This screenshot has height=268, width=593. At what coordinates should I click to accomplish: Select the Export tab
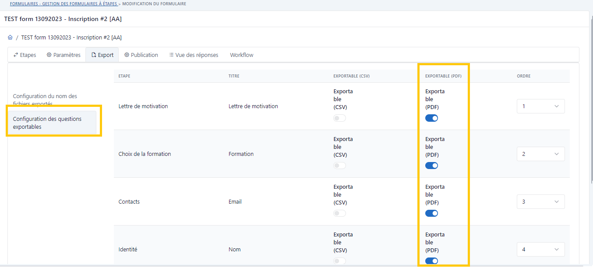(102, 55)
